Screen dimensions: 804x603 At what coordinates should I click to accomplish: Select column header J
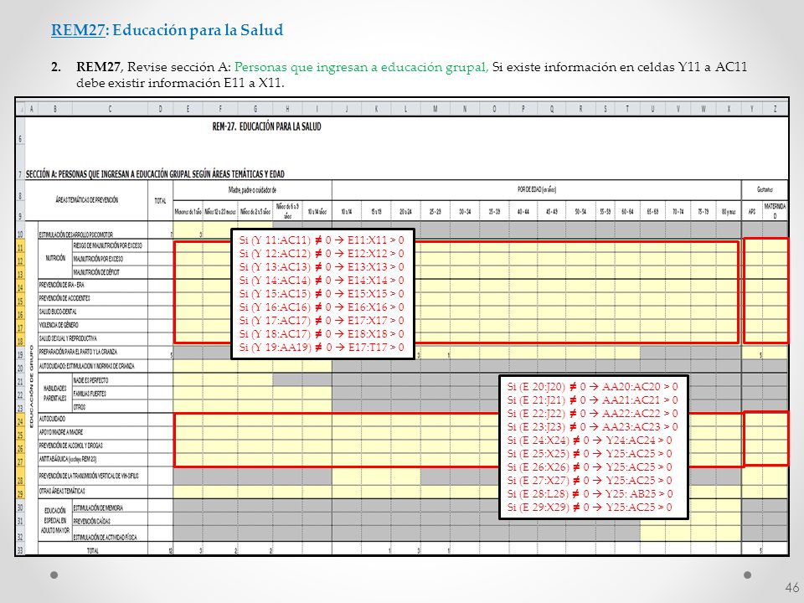point(347,109)
